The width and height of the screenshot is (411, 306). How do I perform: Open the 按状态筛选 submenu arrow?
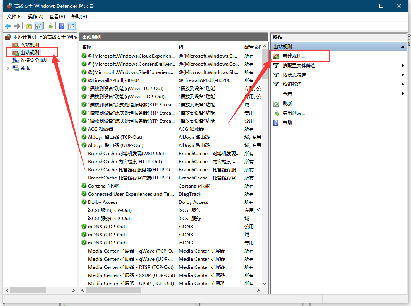click(403, 75)
